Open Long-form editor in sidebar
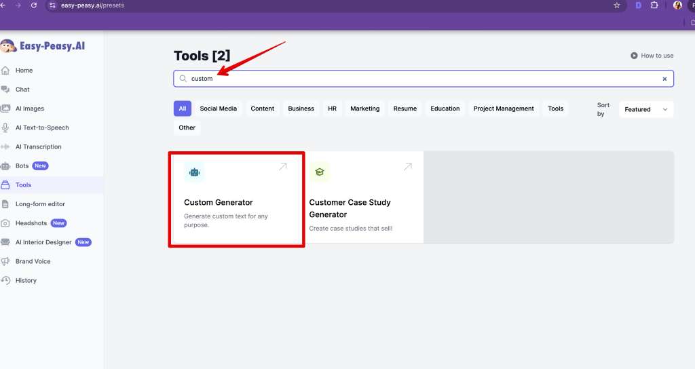 (40, 204)
